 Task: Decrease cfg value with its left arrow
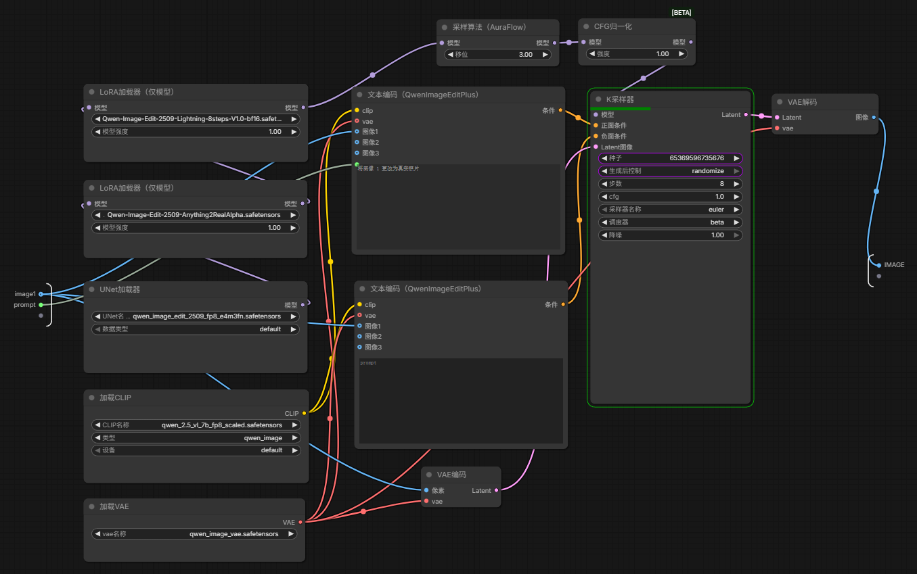(x=604, y=197)
